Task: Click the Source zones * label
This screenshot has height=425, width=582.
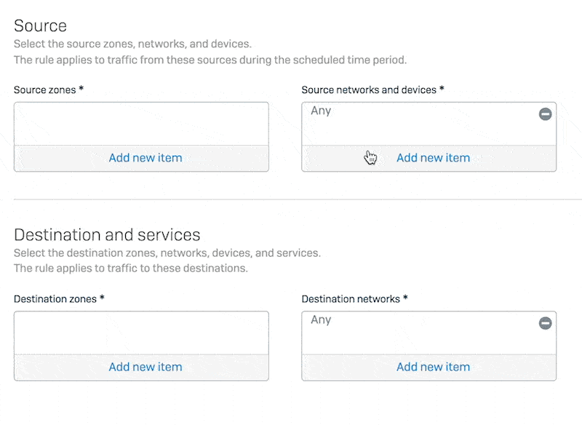Action: coord(49,90)
